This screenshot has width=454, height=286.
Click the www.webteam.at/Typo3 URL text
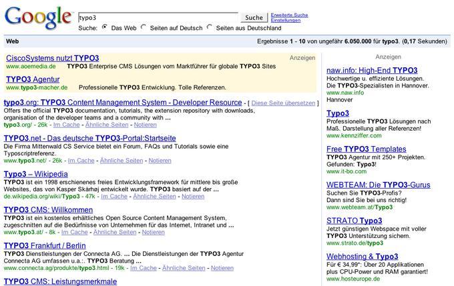point(360,207)
